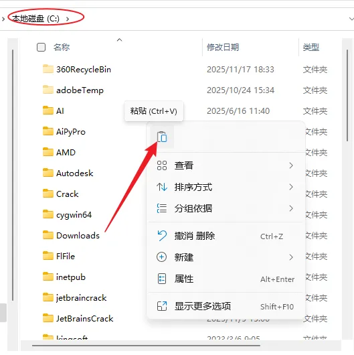Image resolution: width=354 pixels, height=355 pixels.
Task: Click the navigation pane vertical scrollbar
Action: (x=13, y=175)
